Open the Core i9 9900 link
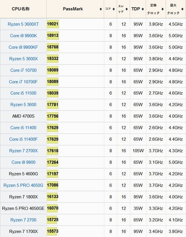The image size is (186, 237). (x=23, y=162)
